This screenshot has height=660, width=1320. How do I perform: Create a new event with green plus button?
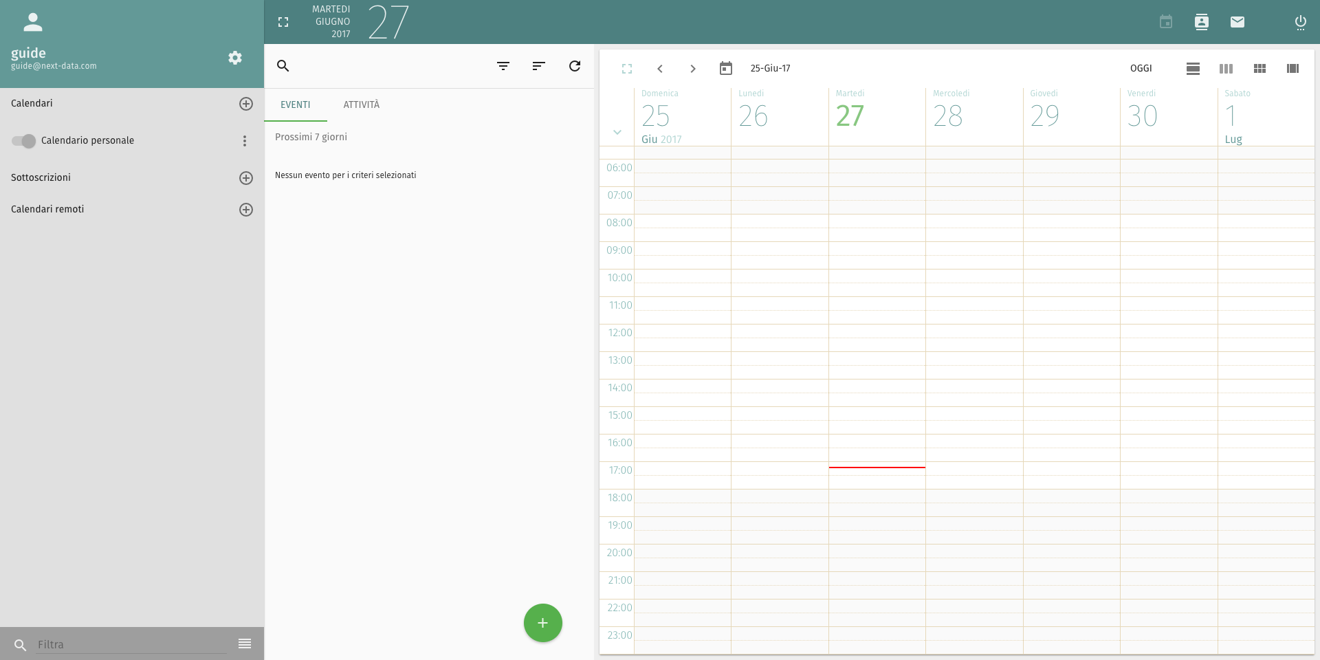(x=543, y=623)
